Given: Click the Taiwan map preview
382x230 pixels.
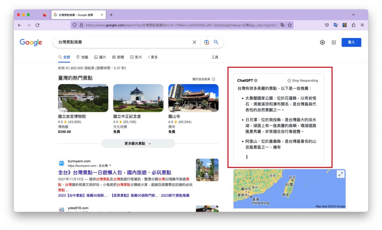Looking at the screenshot, I should tap(289, 188).
